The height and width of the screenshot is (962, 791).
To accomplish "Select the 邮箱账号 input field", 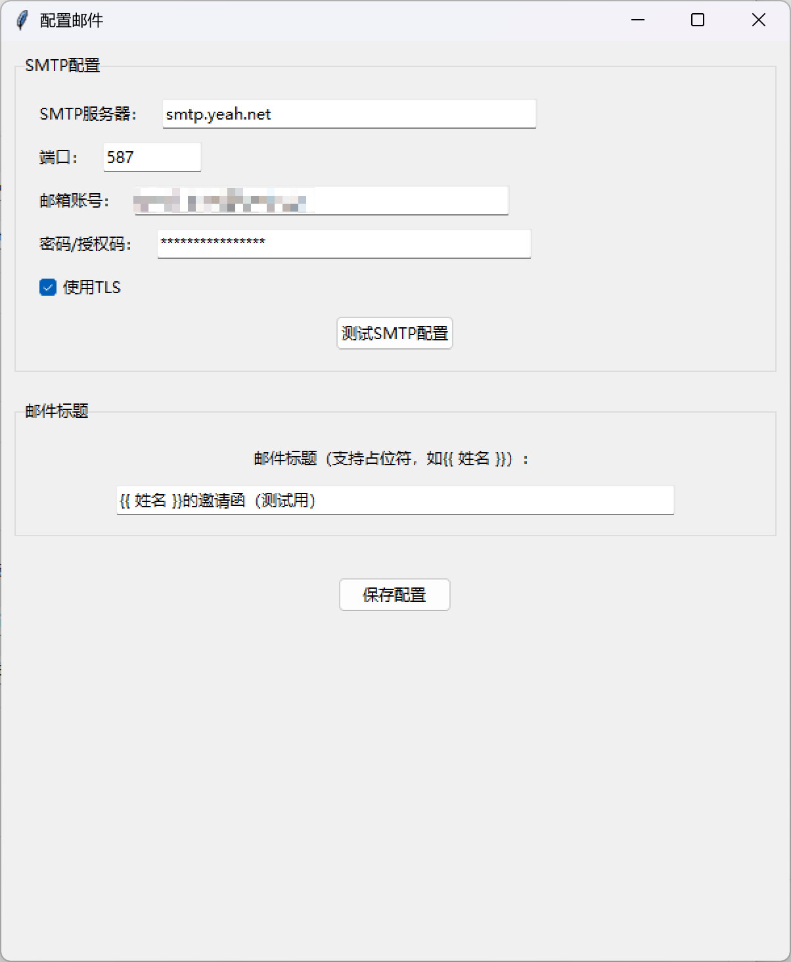I will point(321,200).
